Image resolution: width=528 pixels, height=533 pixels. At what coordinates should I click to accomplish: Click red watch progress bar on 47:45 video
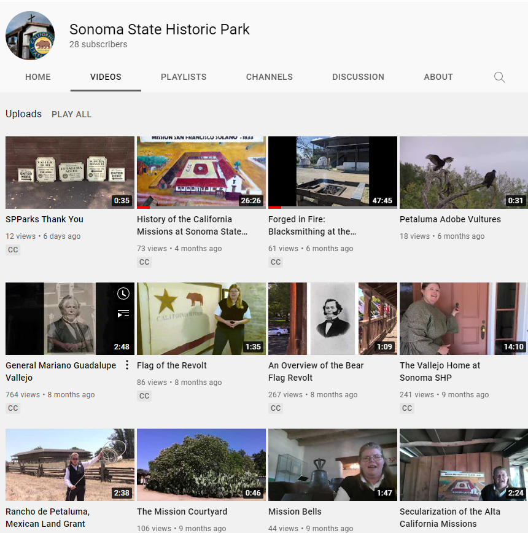pos(274,208)
